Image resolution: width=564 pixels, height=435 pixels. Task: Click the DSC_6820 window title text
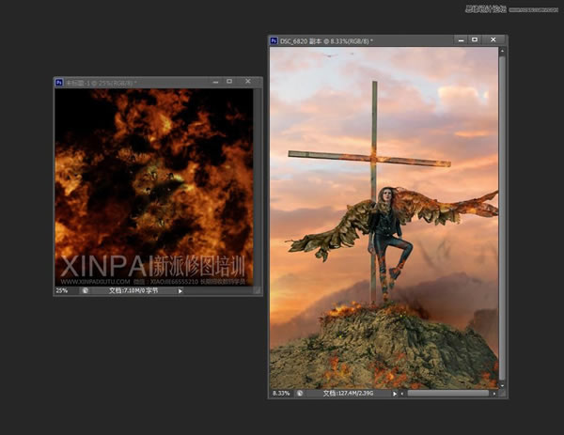(326, 41)
